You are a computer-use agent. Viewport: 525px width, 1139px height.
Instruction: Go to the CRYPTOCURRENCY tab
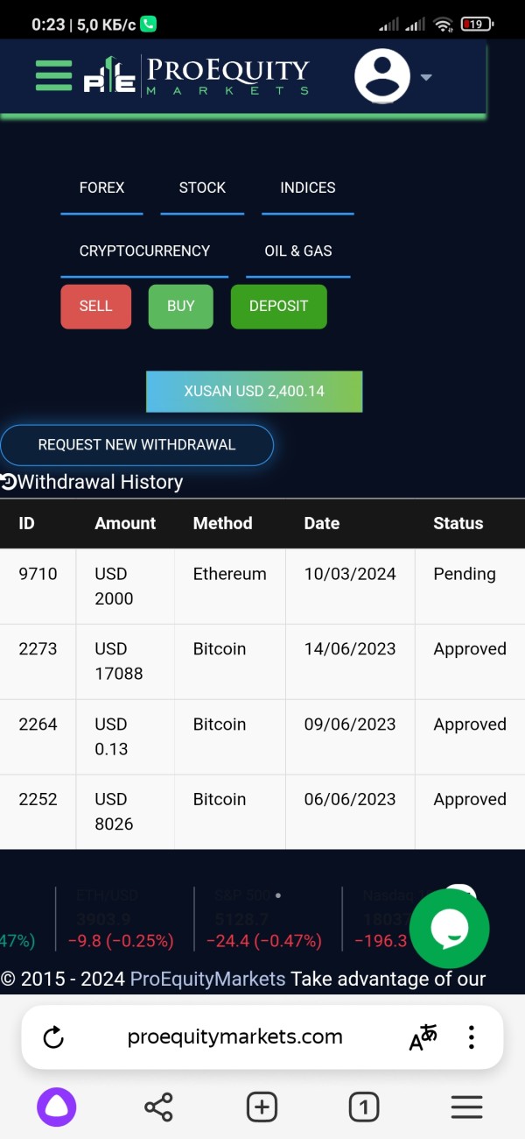click(x=144, y=251)
